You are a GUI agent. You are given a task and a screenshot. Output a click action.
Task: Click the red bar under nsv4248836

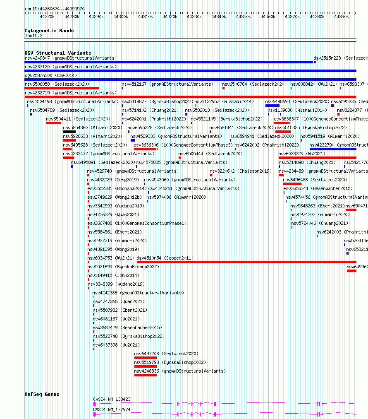pyautogui.click(x=146, y=375)
